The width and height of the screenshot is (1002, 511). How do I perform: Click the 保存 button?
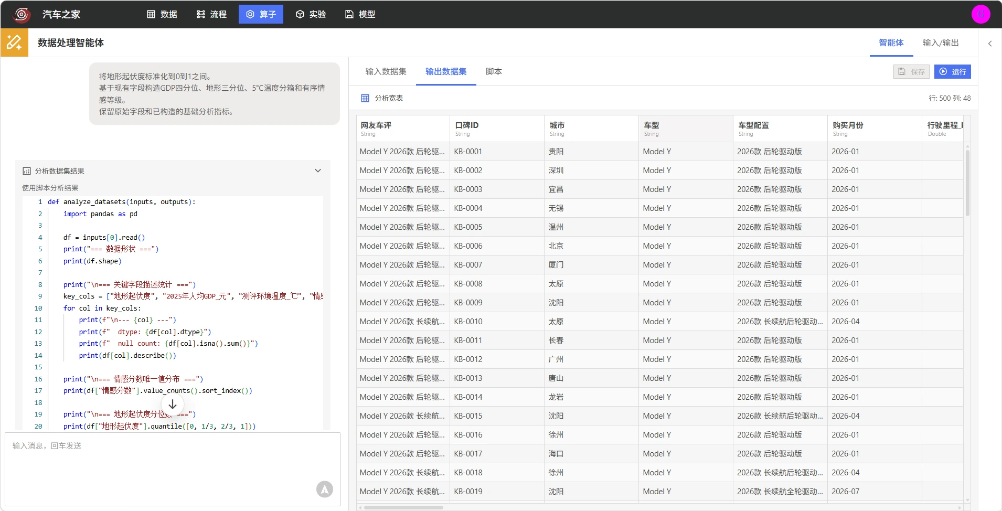coord(911,72)
